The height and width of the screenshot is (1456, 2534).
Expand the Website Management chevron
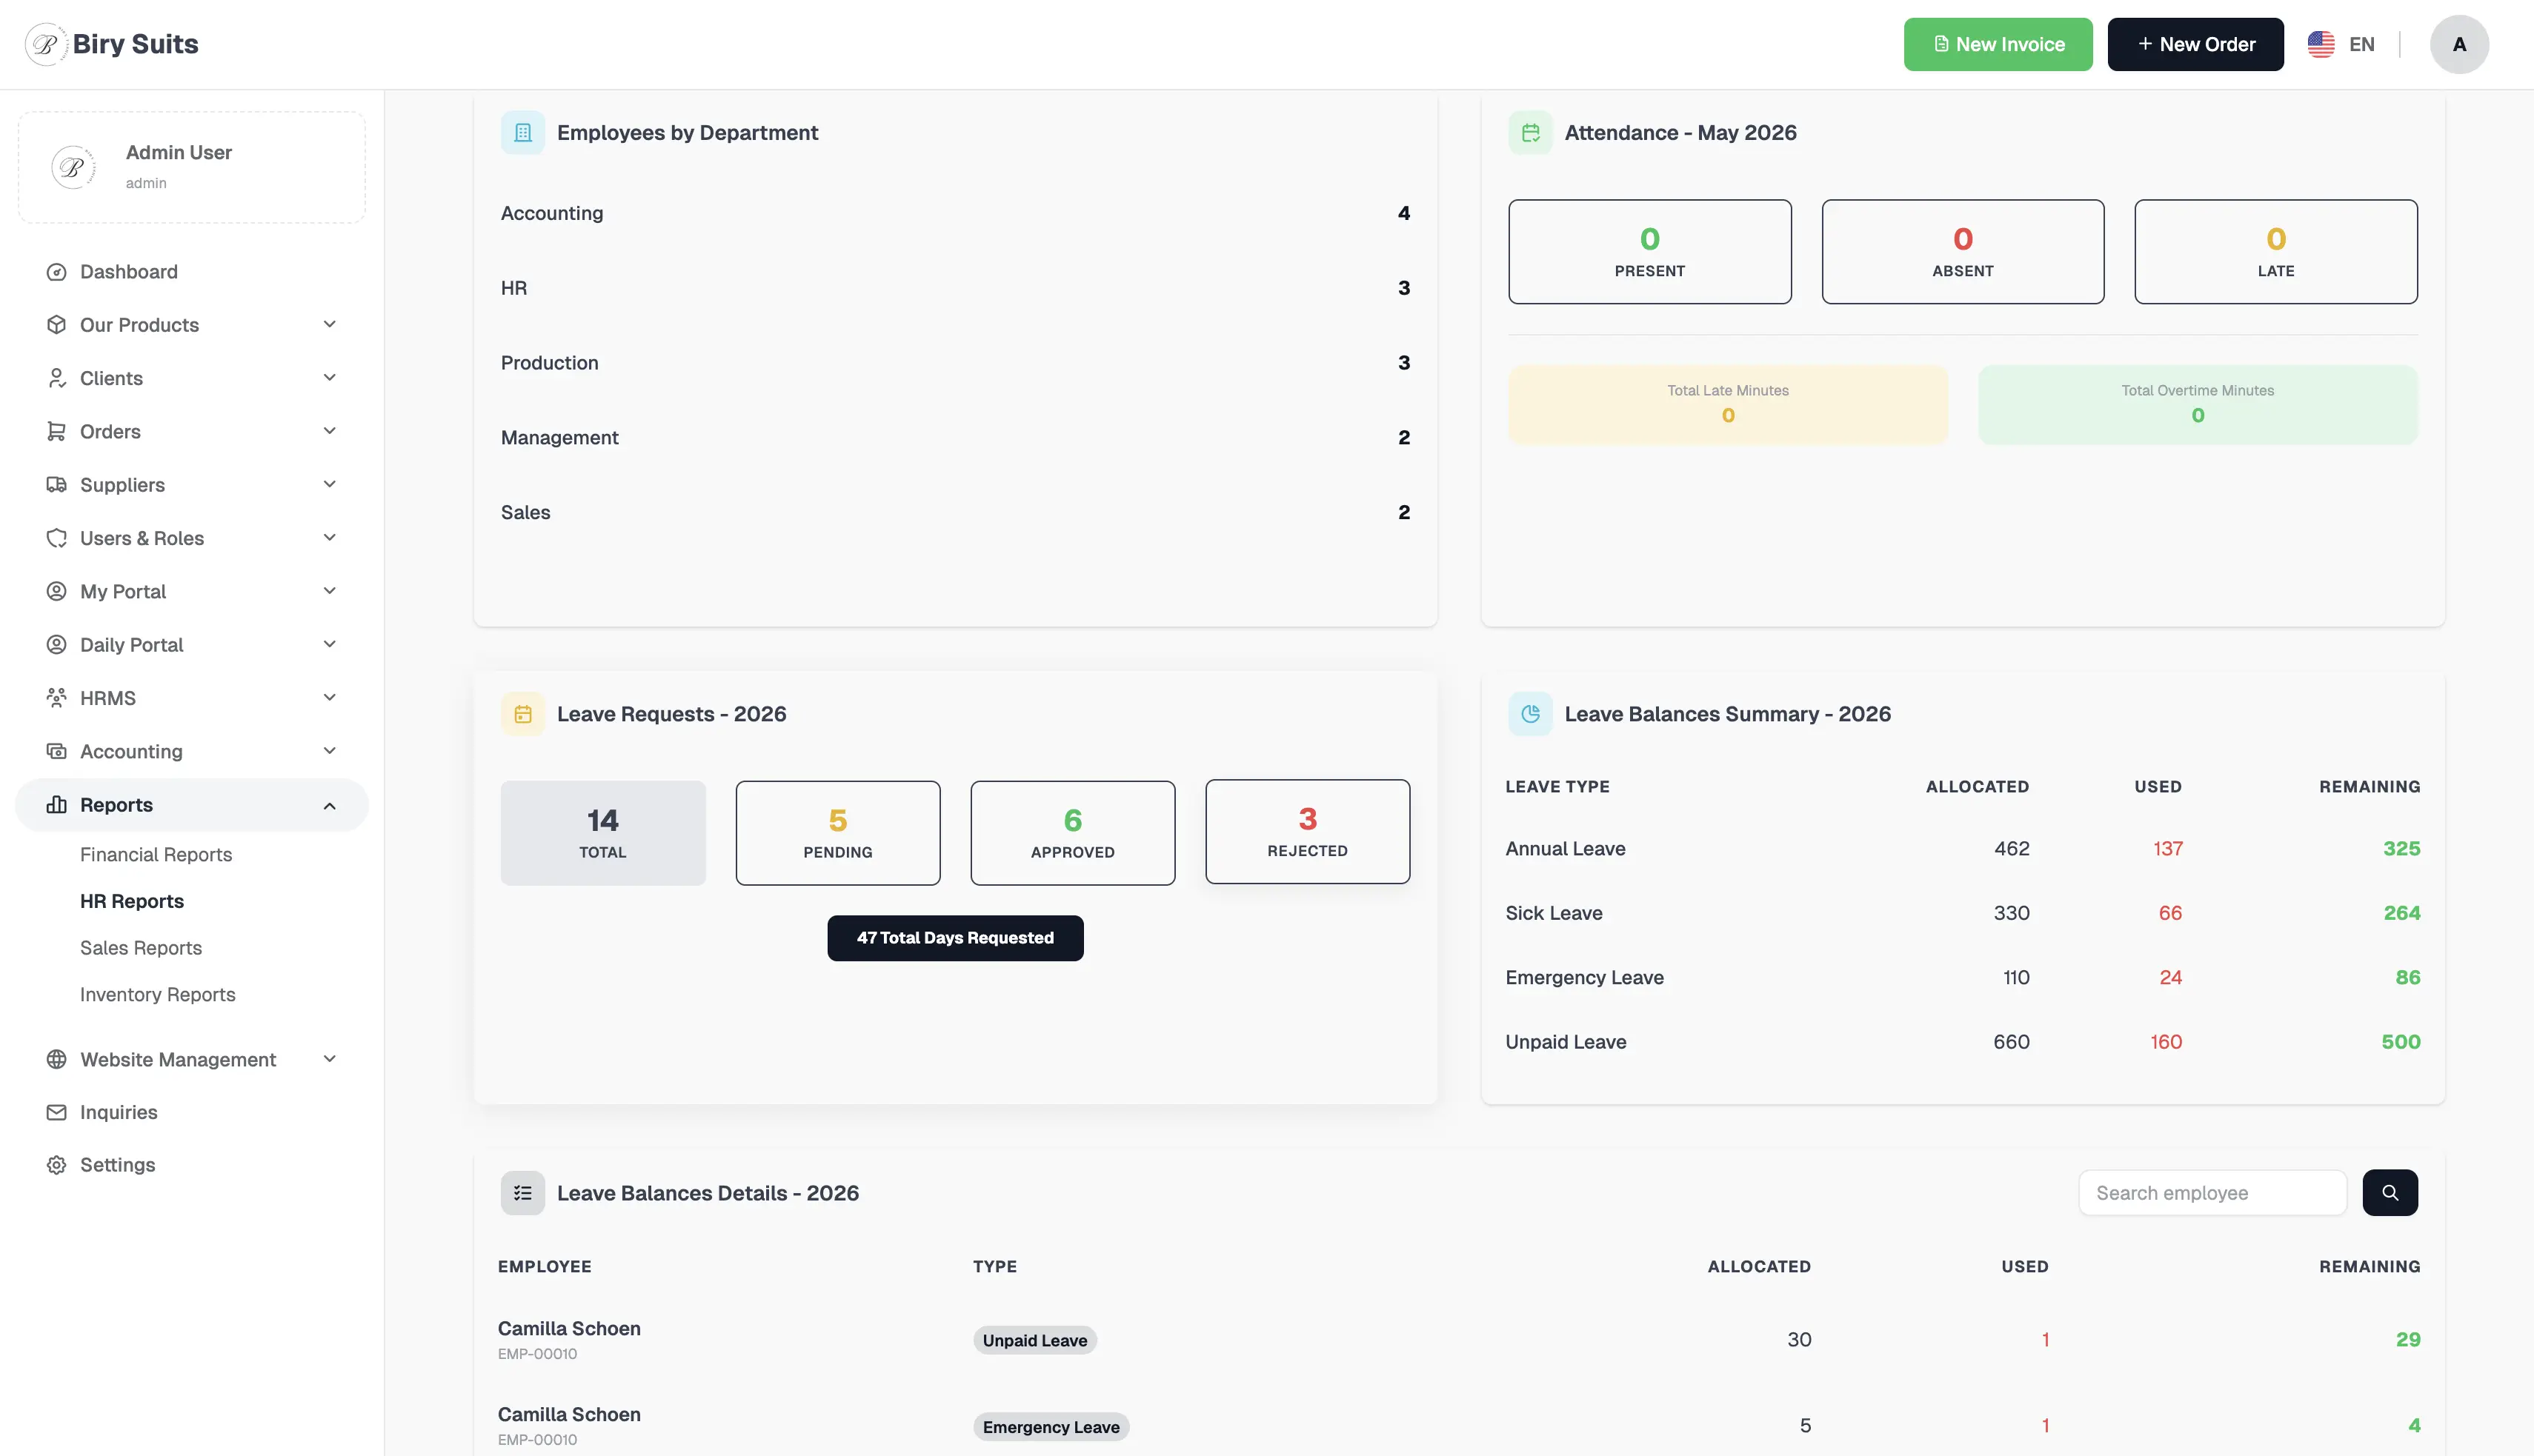(x=329, y=1058)
